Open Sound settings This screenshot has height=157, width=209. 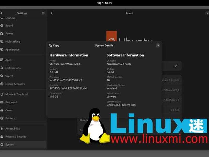[x=23, y=25]
